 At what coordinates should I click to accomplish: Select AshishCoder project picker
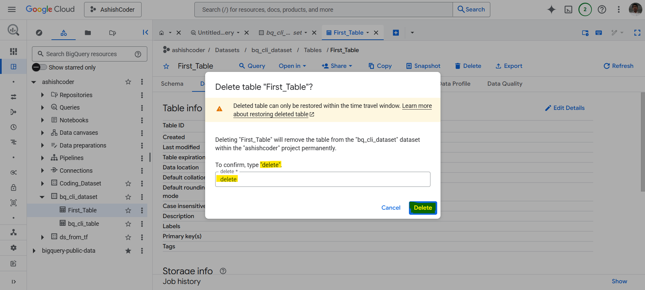[113, 9]
